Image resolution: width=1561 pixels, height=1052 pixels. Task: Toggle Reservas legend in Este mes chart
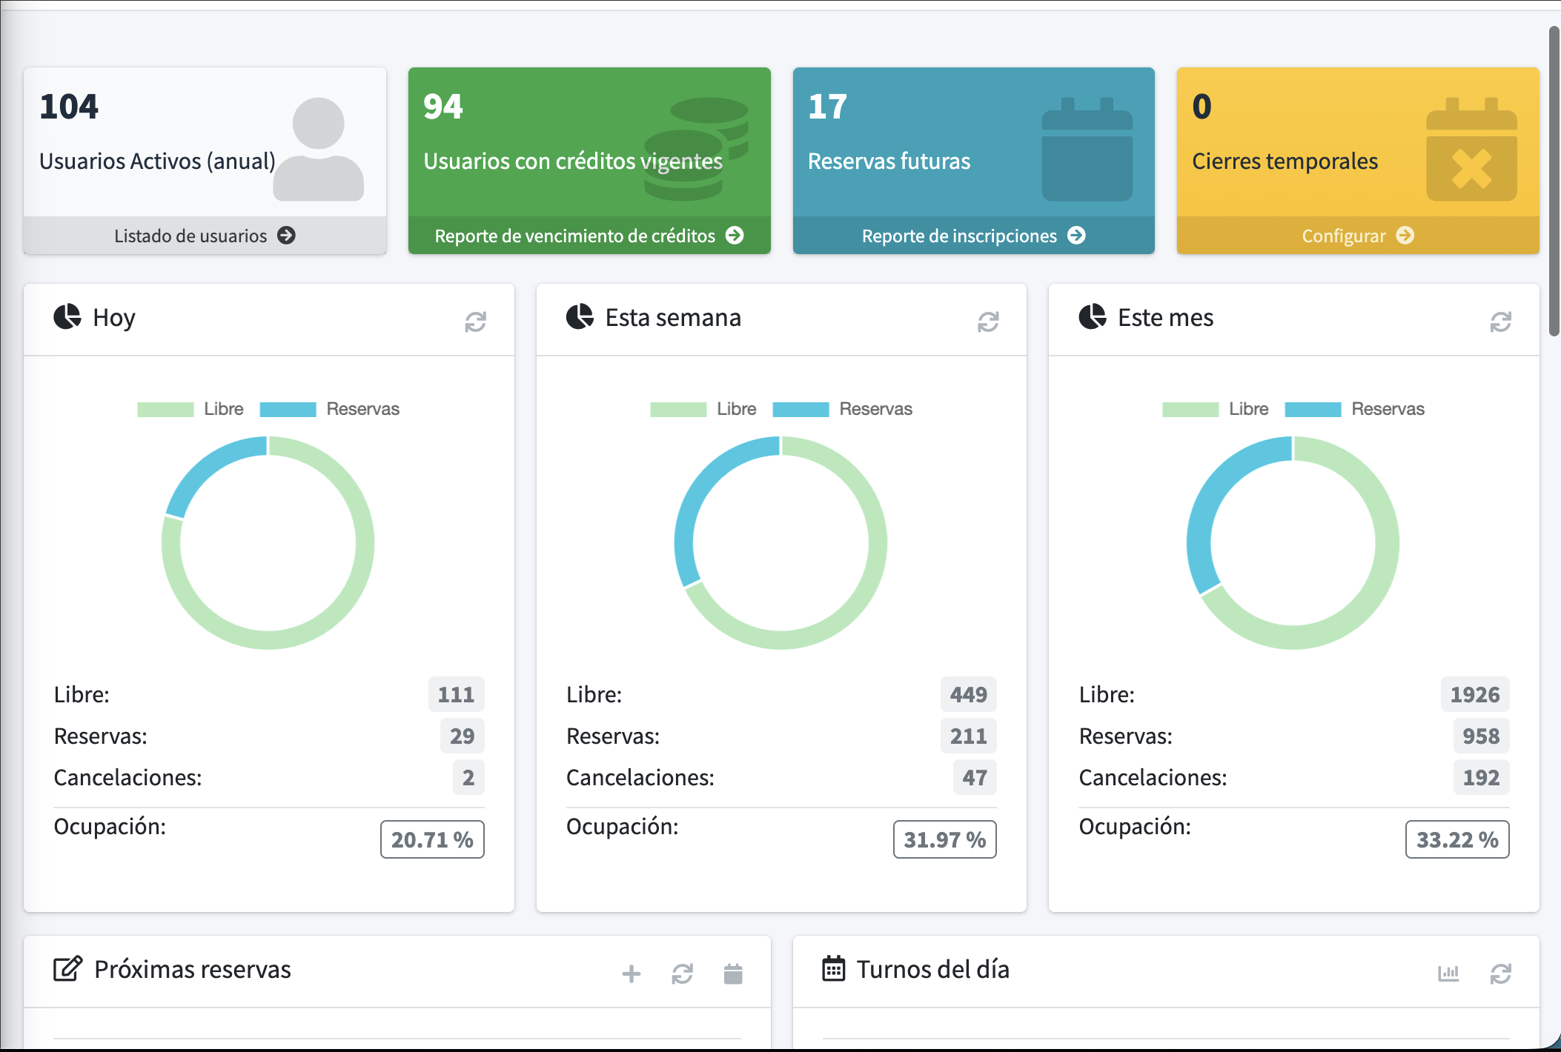pyautogui.click(x=1355, y=409)
